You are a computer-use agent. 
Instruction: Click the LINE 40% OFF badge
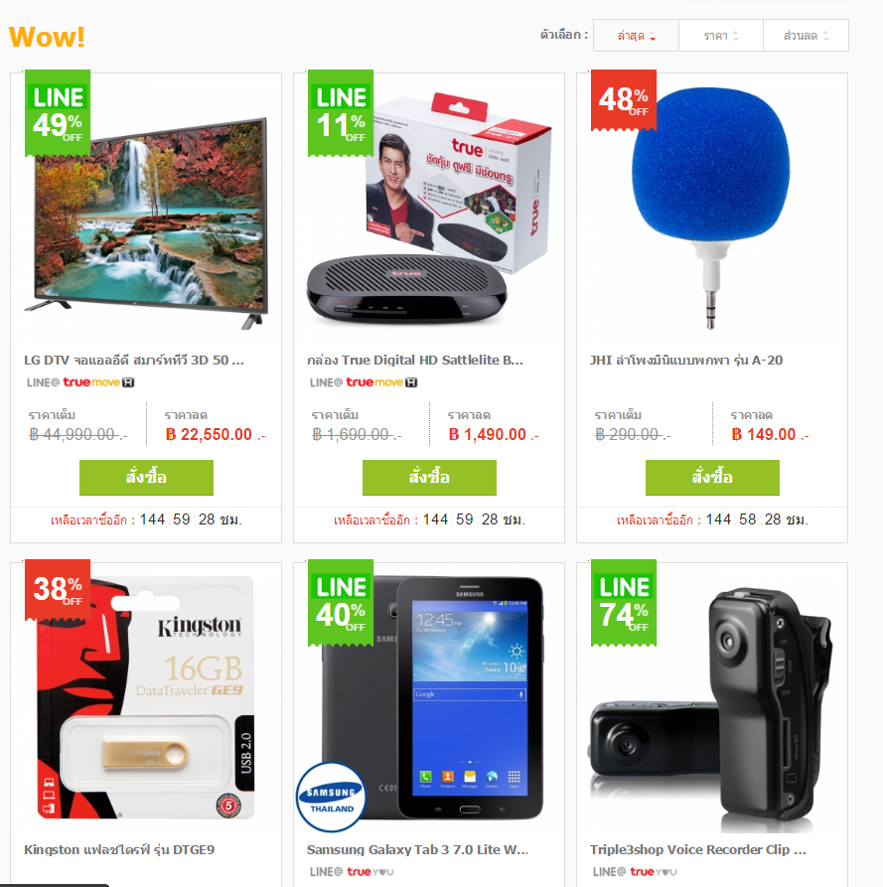point(341,603)
